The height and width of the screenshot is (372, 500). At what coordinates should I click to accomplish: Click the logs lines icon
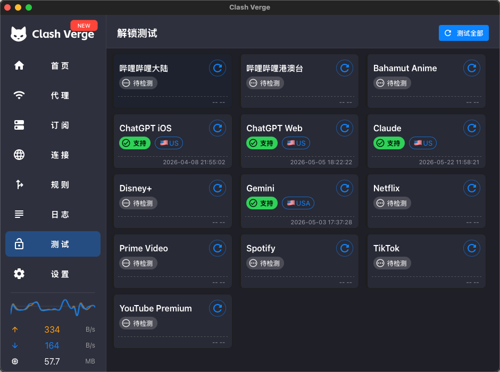[19, 214]
